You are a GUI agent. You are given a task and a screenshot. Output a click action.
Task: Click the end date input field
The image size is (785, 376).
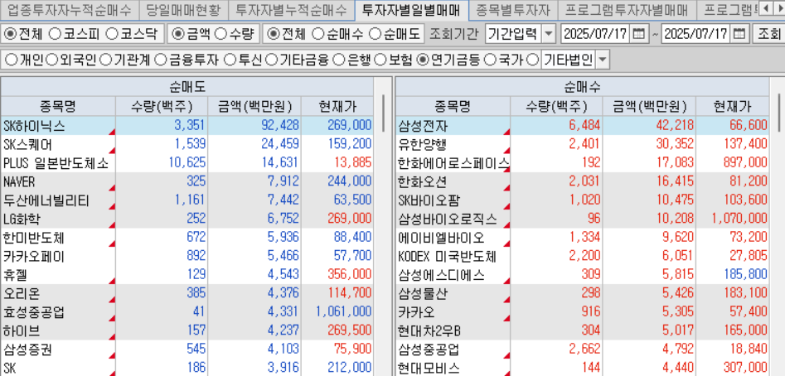click(696, 34)
